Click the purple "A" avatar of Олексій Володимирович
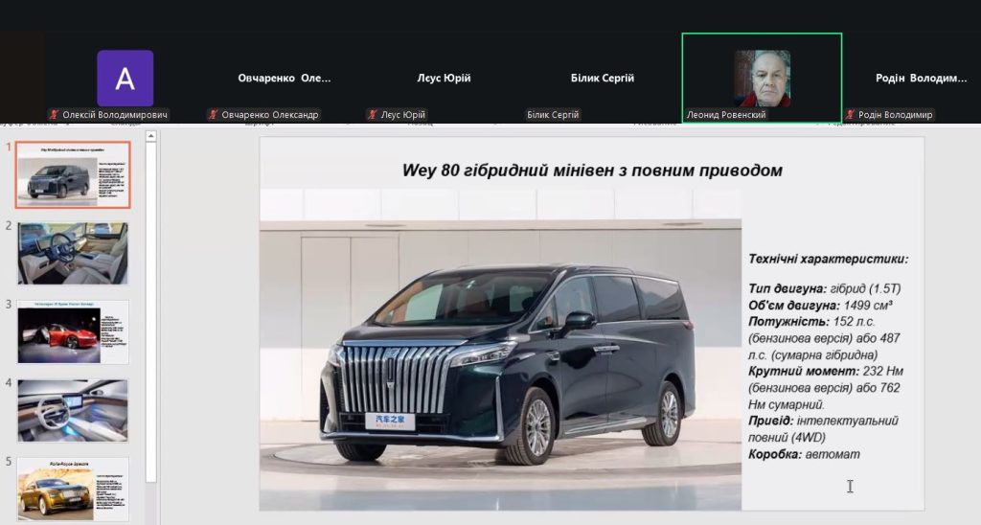981x525 pixels. [x=125, y=79]
